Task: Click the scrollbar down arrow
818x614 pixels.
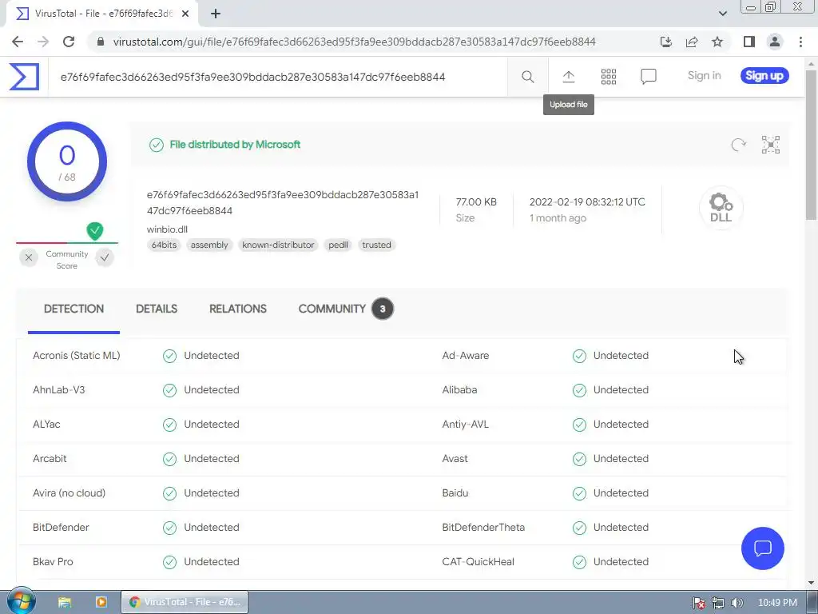Action: (x=812, y=583)
